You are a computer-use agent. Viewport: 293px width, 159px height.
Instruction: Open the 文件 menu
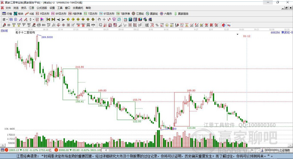pyautogui.click(x=8, y=8)
